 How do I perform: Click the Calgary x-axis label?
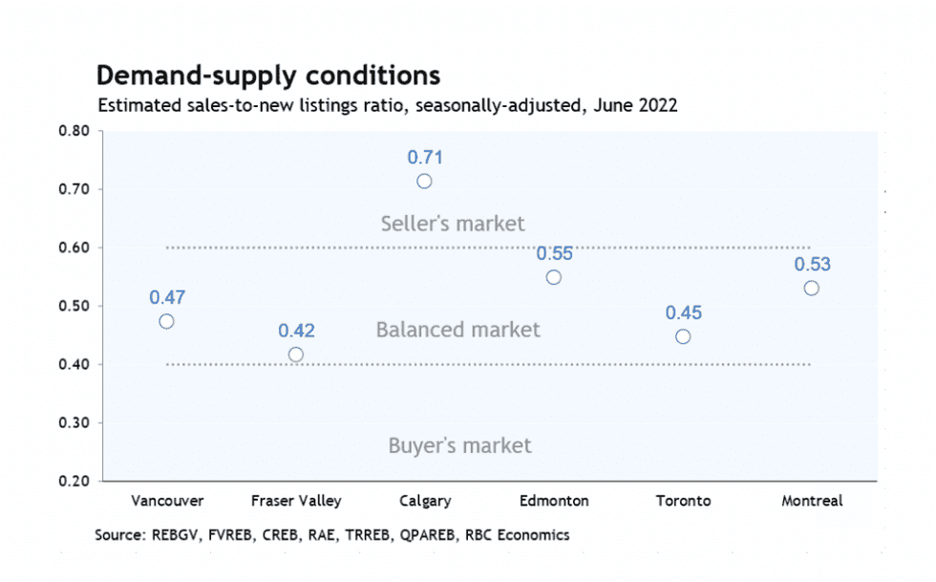(425, 501)
